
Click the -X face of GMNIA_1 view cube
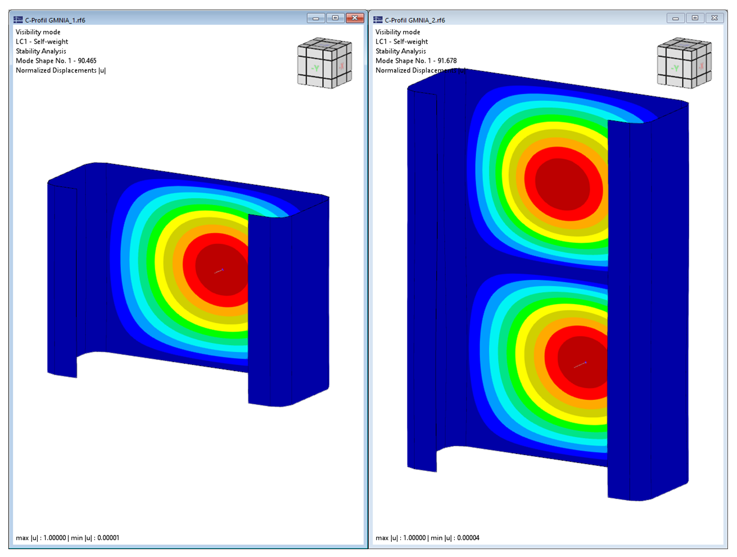[x=341, y=66]
